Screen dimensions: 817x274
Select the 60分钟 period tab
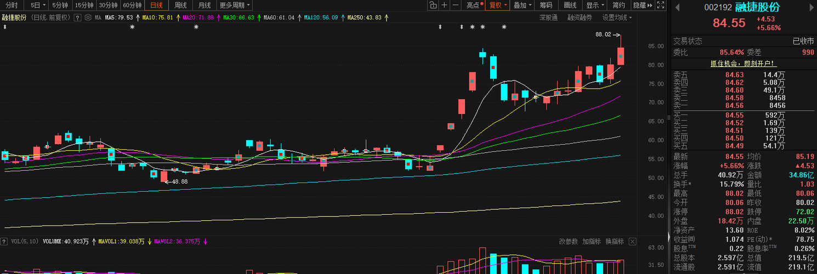click(132, 5)
